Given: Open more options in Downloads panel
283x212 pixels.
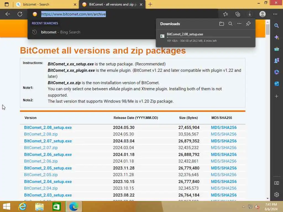Looking at the screenshot, I should pos(239,23).
